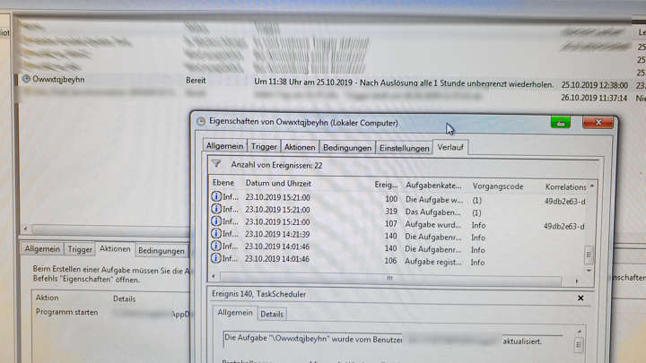Click the 'Bereit' status of Owwxtqjbeyhn
The height and width of the screenshot is (363, 646).
[x=196, y=81]
